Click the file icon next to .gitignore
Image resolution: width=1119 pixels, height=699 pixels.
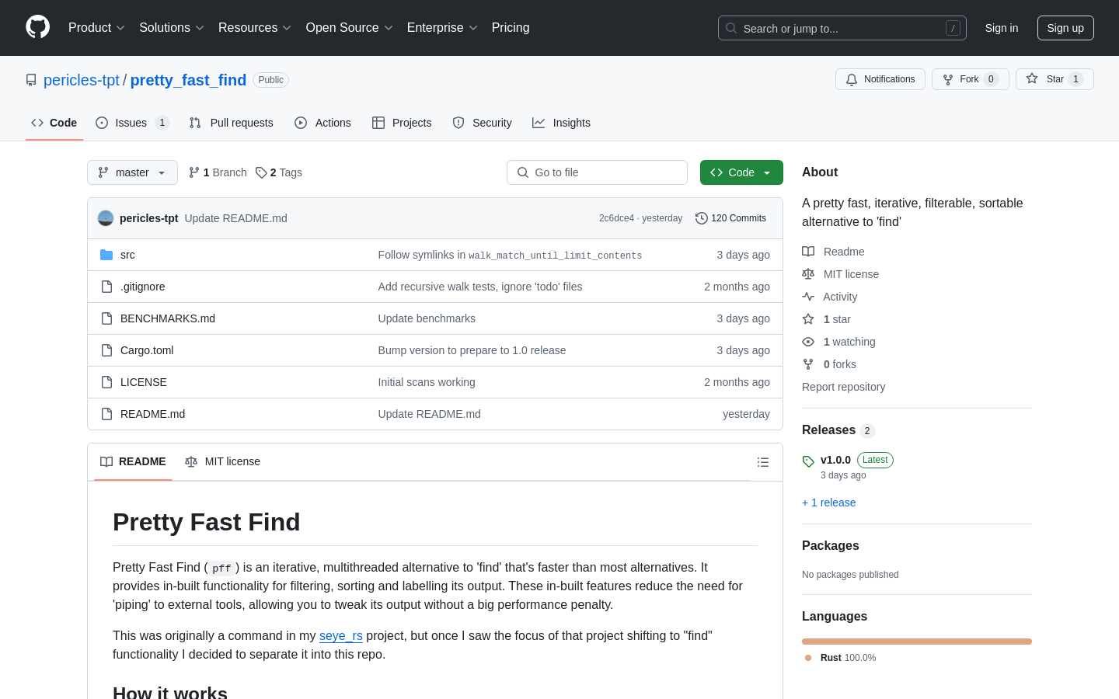point(106,287)
